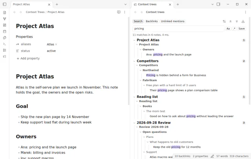251x159 pixels.
Task: Switch Project Atlas note to reading view
Action: point(119,12)
